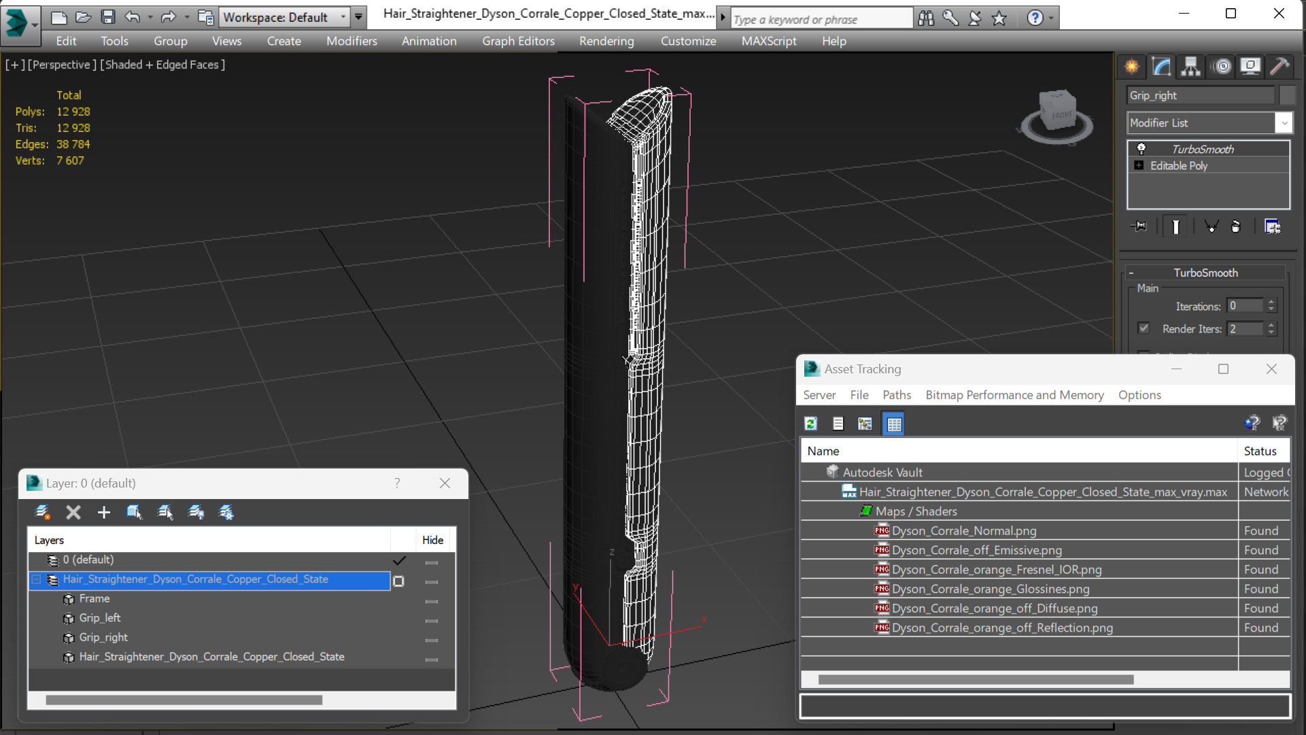Click Refresh icon in Asset Tracking toolbar
This screenshot has height=735, width=1306.
tap(811, 424)
